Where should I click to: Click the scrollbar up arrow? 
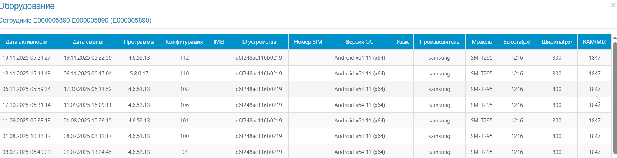coord(615,37)
